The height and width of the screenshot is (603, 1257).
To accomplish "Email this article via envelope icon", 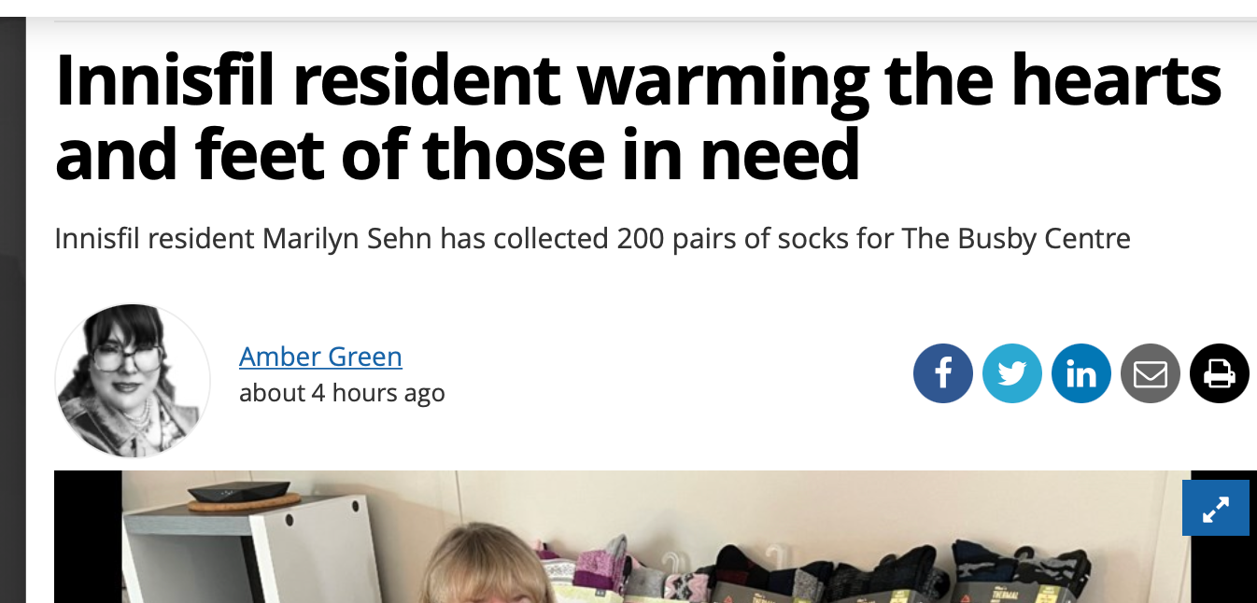I will 1150,373.
